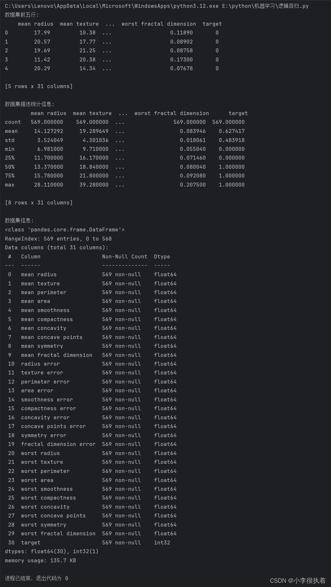331x587 pixels.
Task: Click the python3.12.exe interpreter path
Action: coord(112,6)
